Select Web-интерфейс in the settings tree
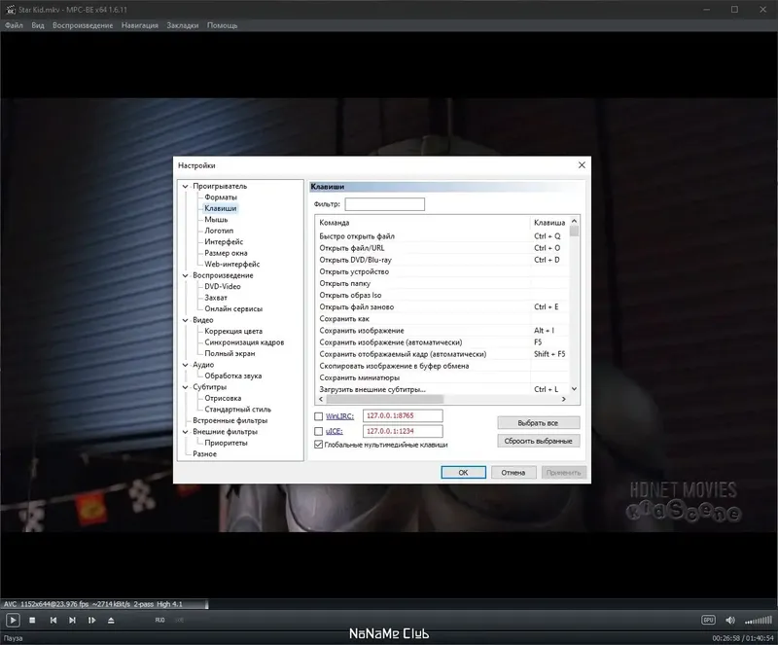The image size is (778, 645). [x=231, y=265]
